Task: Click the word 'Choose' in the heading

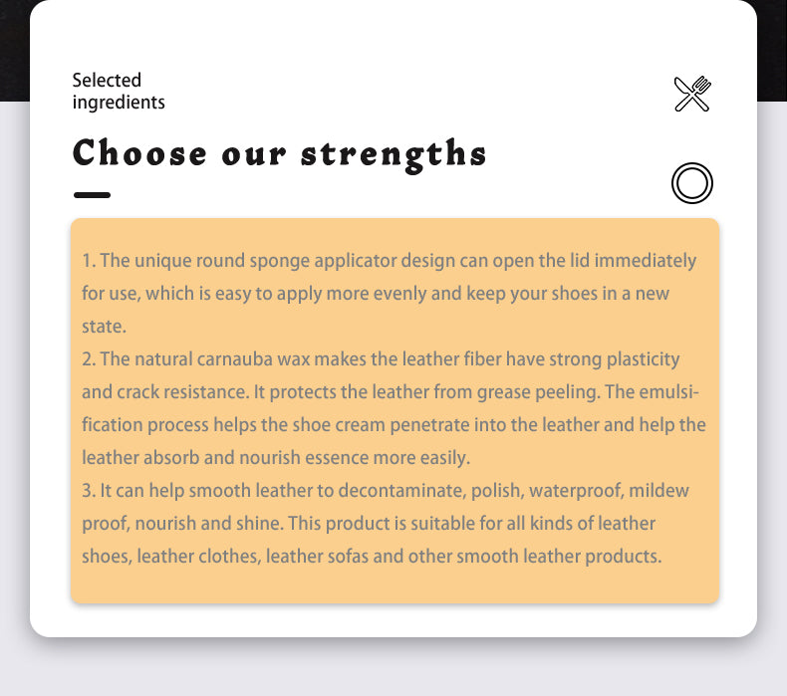Action: pos(140,154)
